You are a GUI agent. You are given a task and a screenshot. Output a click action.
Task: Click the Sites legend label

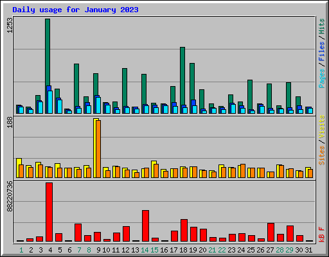coord(321,155)
